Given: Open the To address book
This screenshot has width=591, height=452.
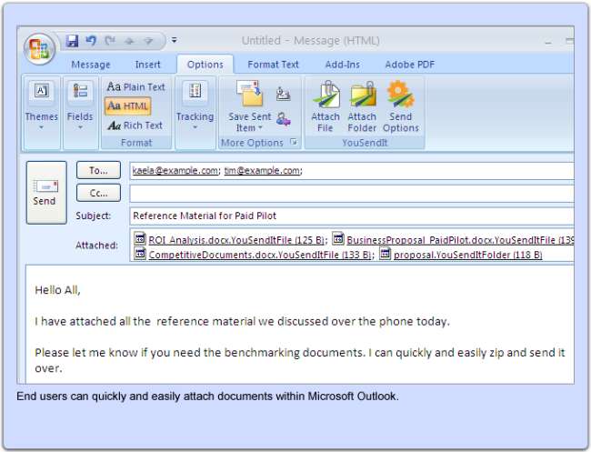Looking at the screenshot, I should [x=98, y=170].
